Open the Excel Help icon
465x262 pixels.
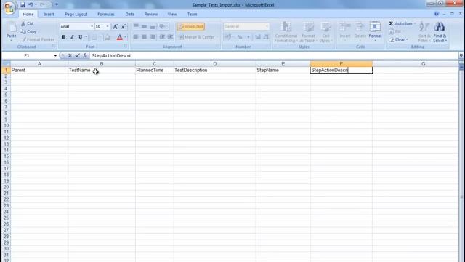click(x=437, y=15)
